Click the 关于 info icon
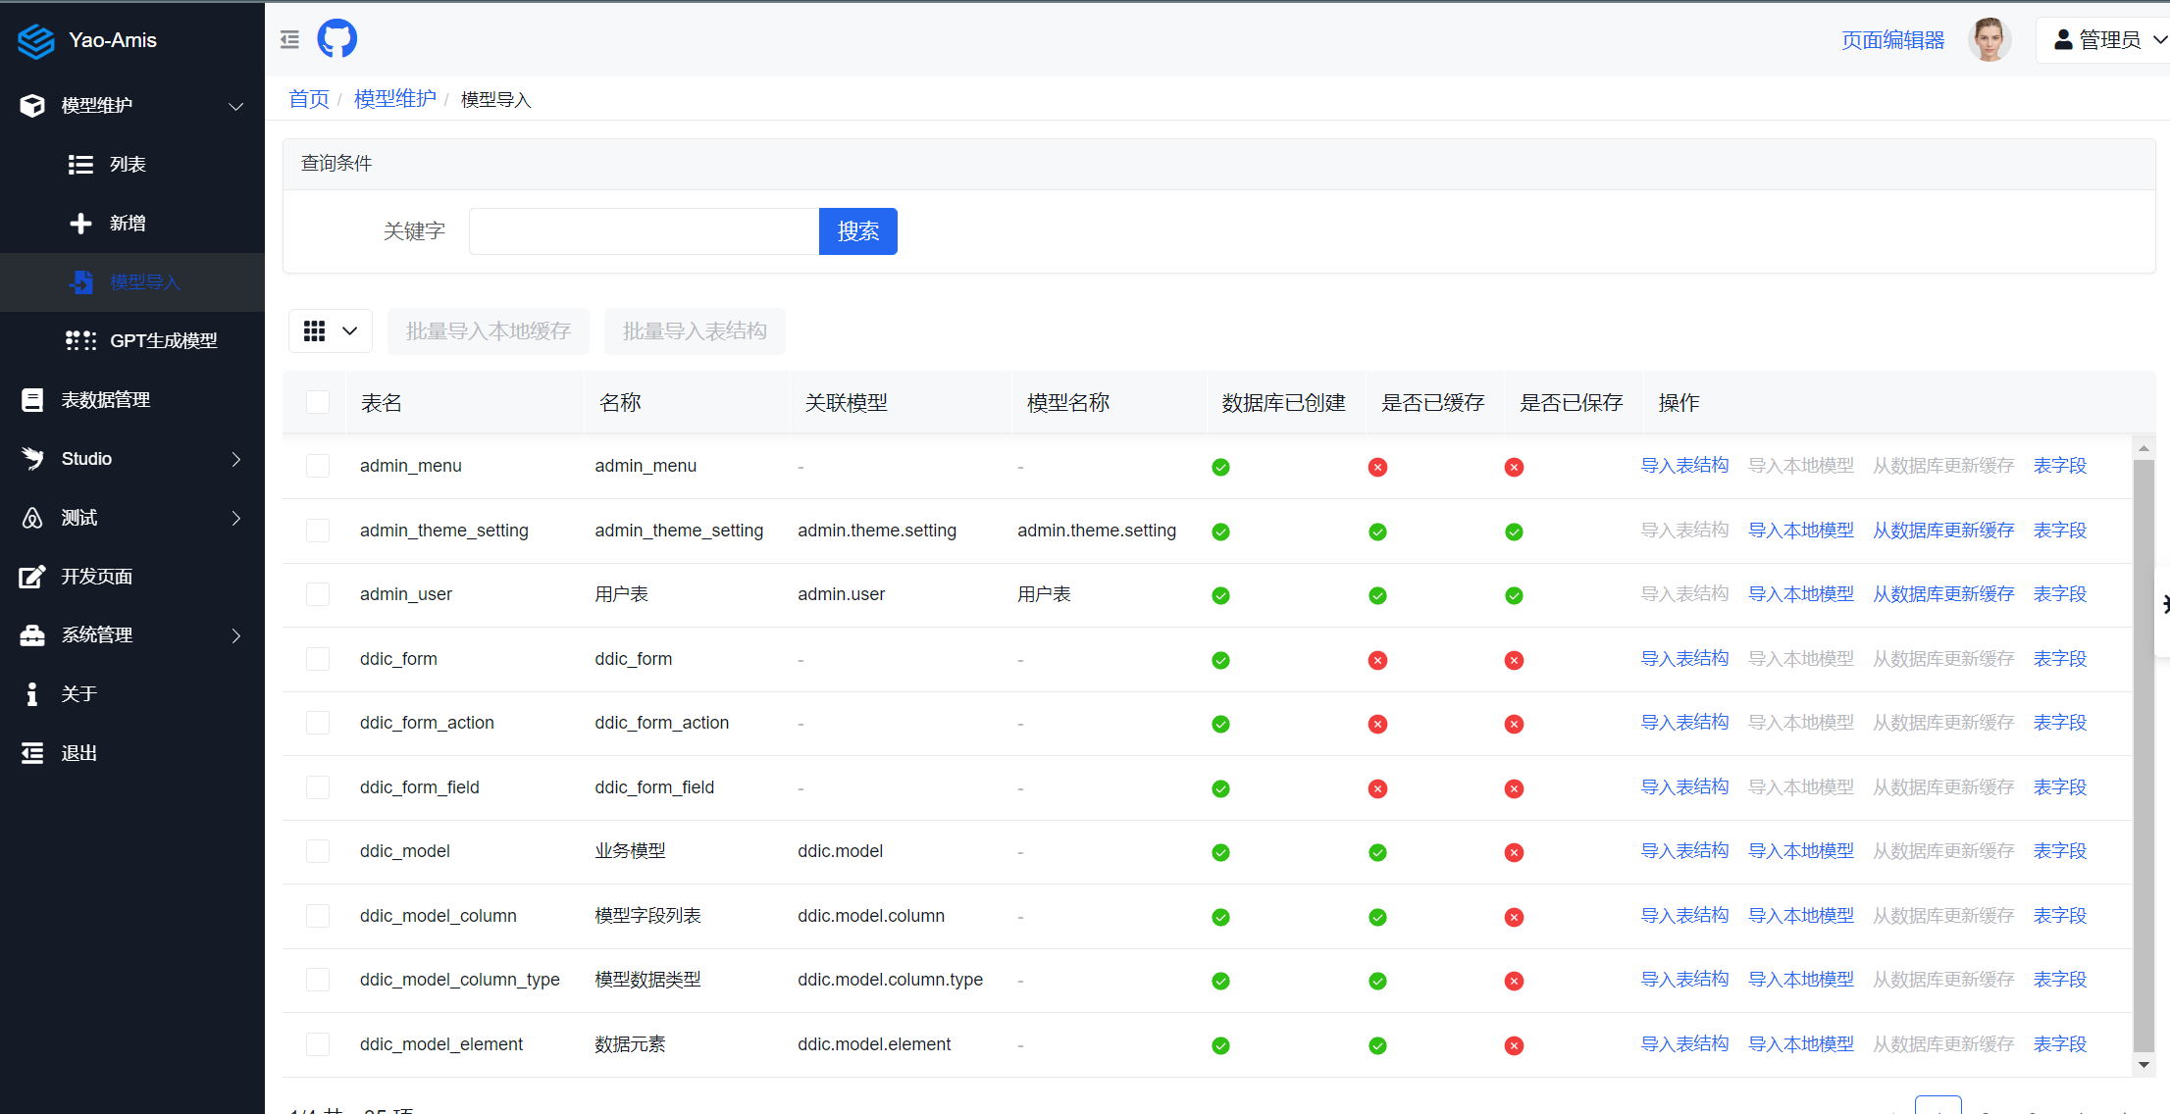 coord(32,693)
